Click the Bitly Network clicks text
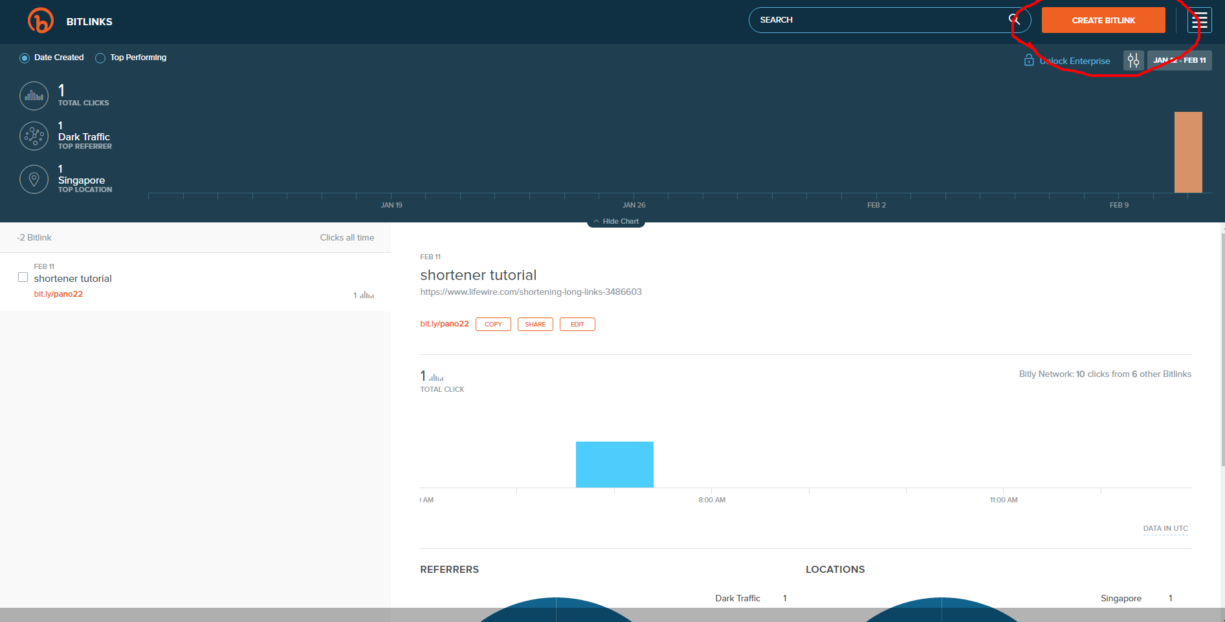The height and width of the screenshot is (622, 1225). tap(1105, 374)
